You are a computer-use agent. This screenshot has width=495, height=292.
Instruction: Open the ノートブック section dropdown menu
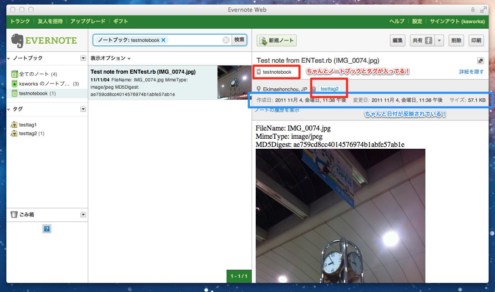(x=83, y=58)
